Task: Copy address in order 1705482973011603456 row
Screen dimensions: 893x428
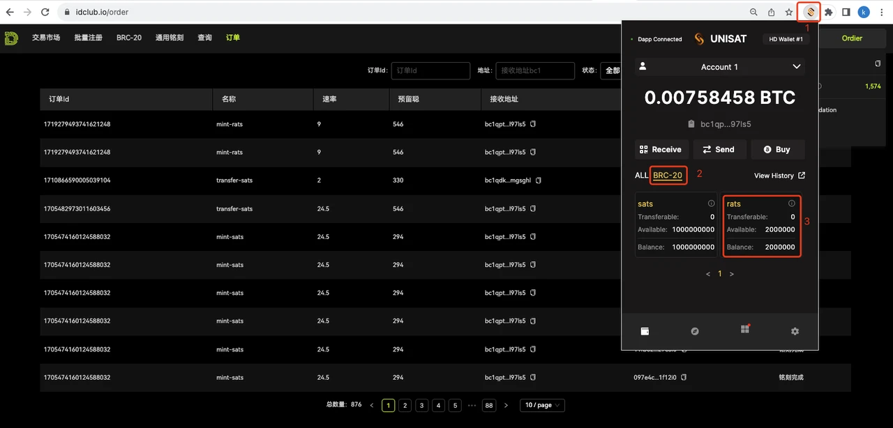Action: 533,208
